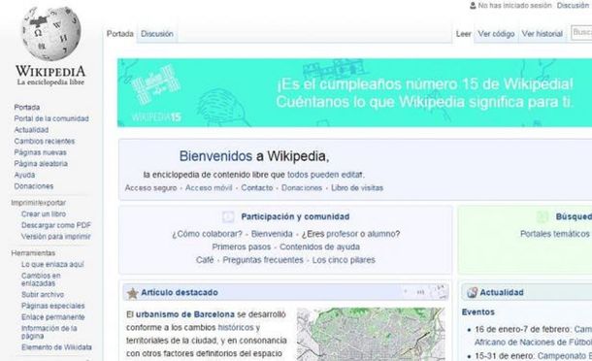Viewport: 592px width, 361px height.
Task: Open Elemento de Wikidata
Action: (x=56, y=347)
